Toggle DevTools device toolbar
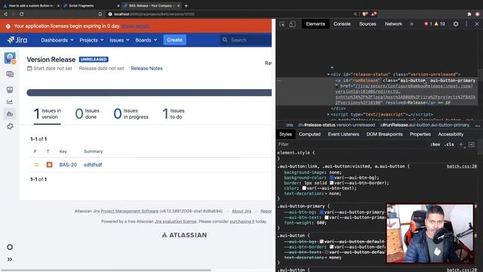Viewport: 483px width, 272px height. 292,24
